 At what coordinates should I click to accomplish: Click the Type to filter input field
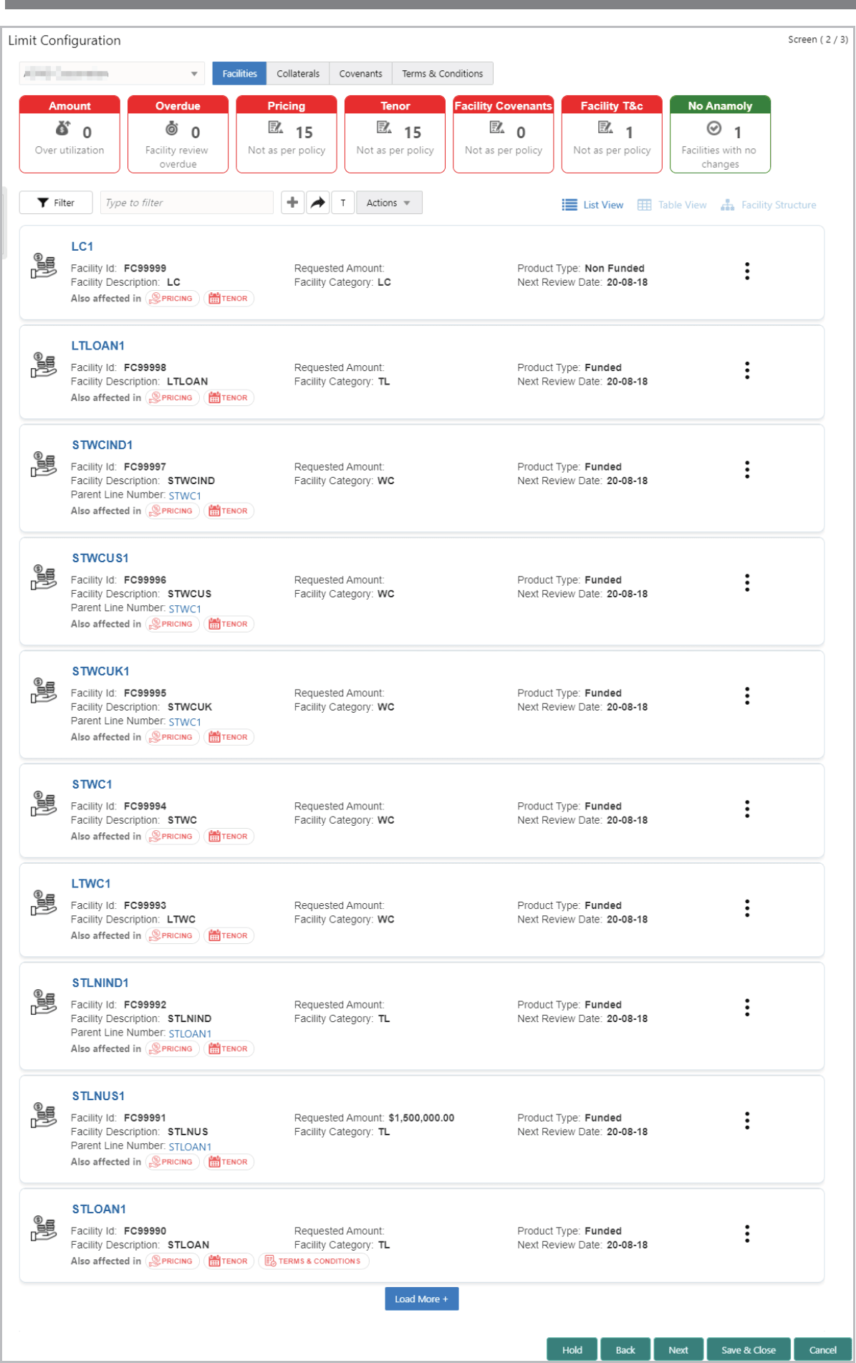pyautogui.click(x=187, y=203)
